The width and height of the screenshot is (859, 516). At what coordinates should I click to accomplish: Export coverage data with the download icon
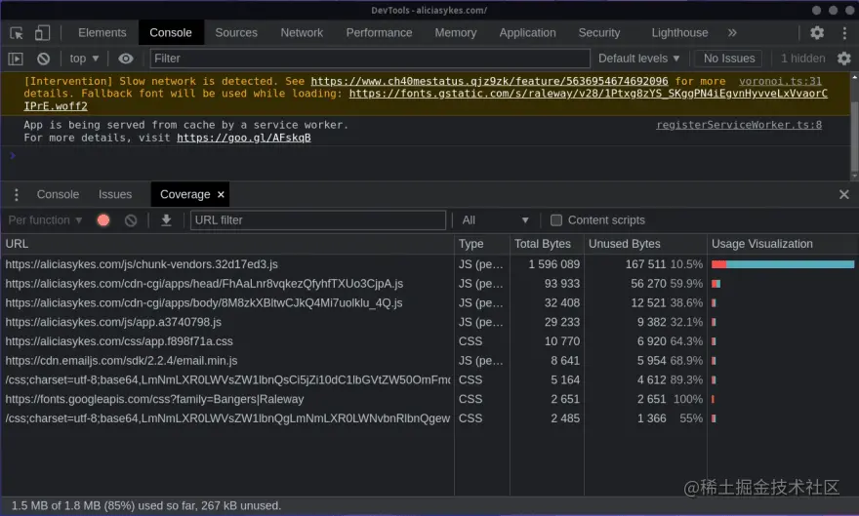click(x=166, y=220)
